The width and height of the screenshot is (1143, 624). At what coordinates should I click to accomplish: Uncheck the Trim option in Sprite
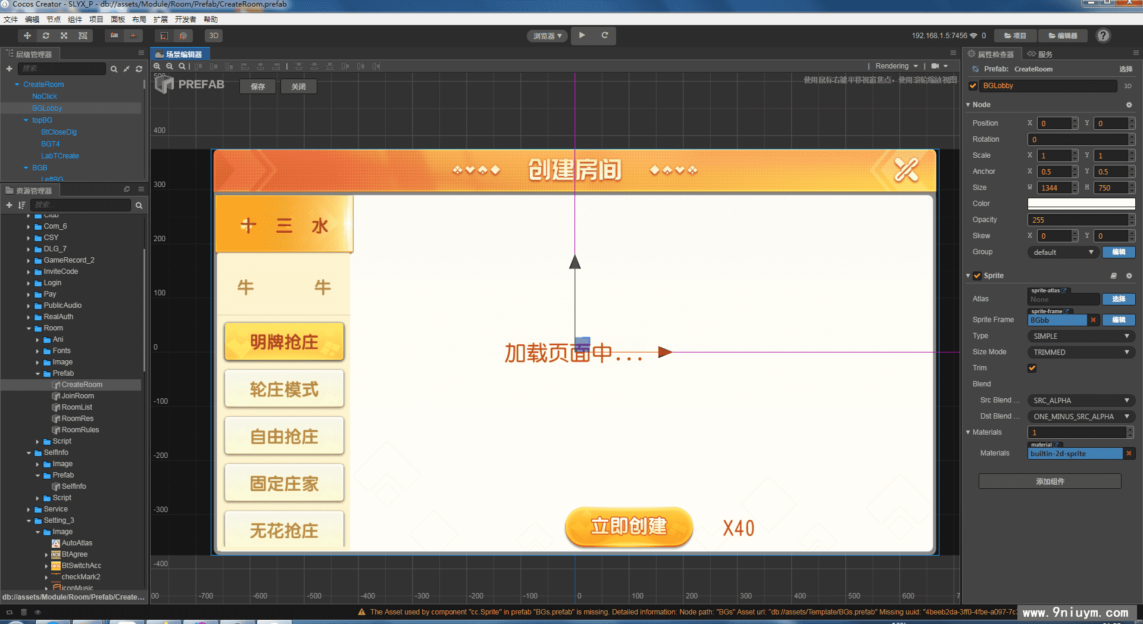coord(1032,368)
